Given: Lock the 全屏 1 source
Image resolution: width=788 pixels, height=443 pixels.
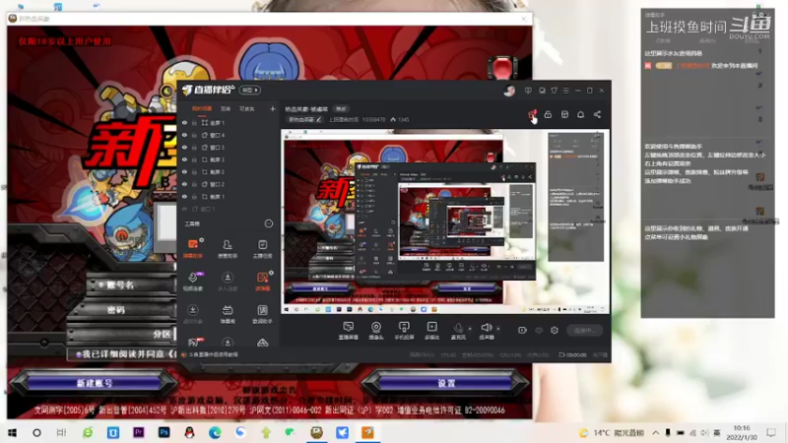Looking at the screenshot, I should [194, 122].
